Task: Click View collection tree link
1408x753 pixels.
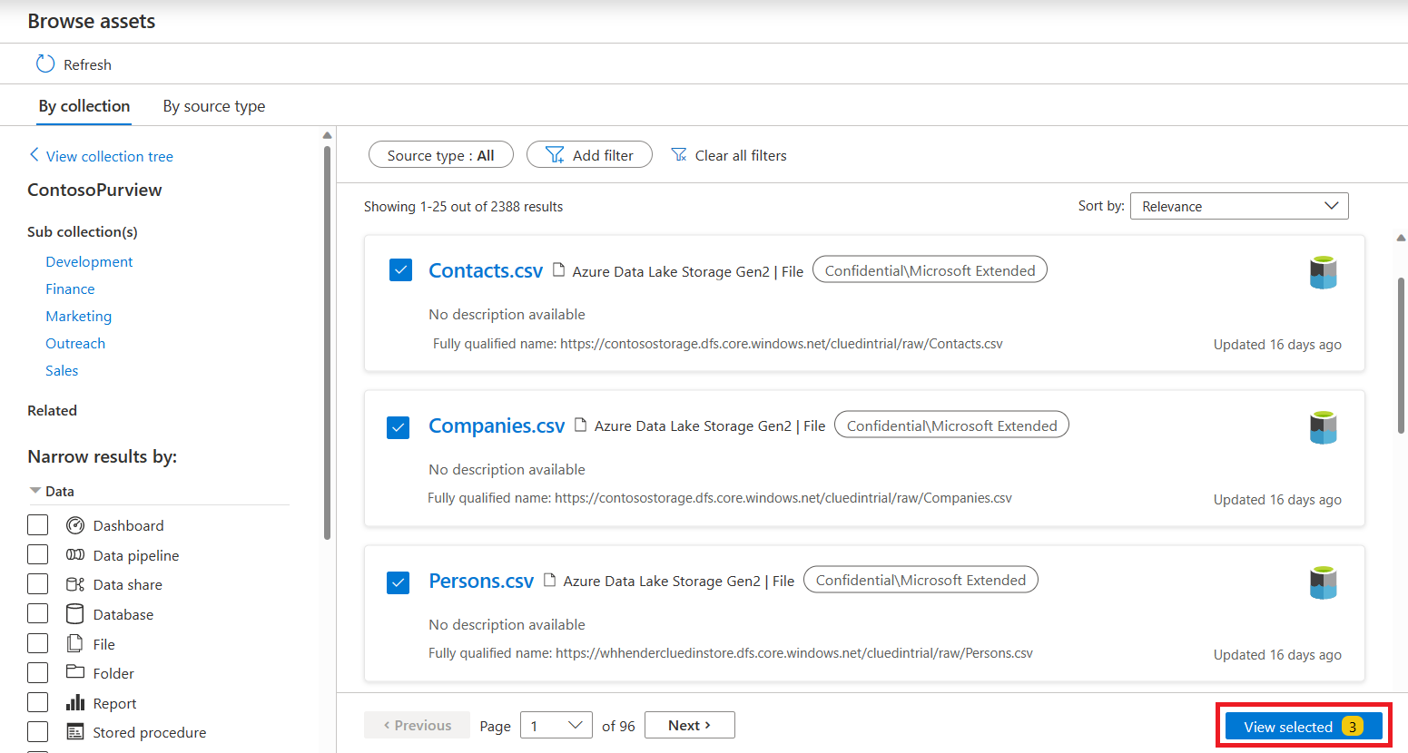Action: (x=110, y=156)
